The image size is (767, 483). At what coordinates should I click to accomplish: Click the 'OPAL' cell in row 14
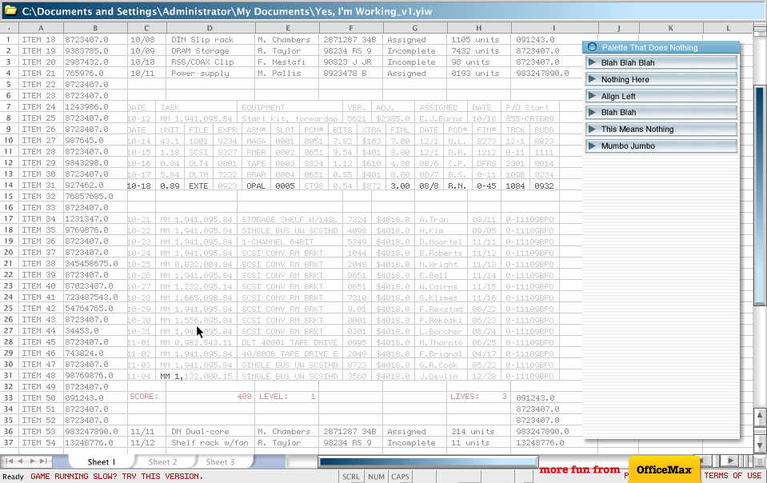tap(256, 186)
